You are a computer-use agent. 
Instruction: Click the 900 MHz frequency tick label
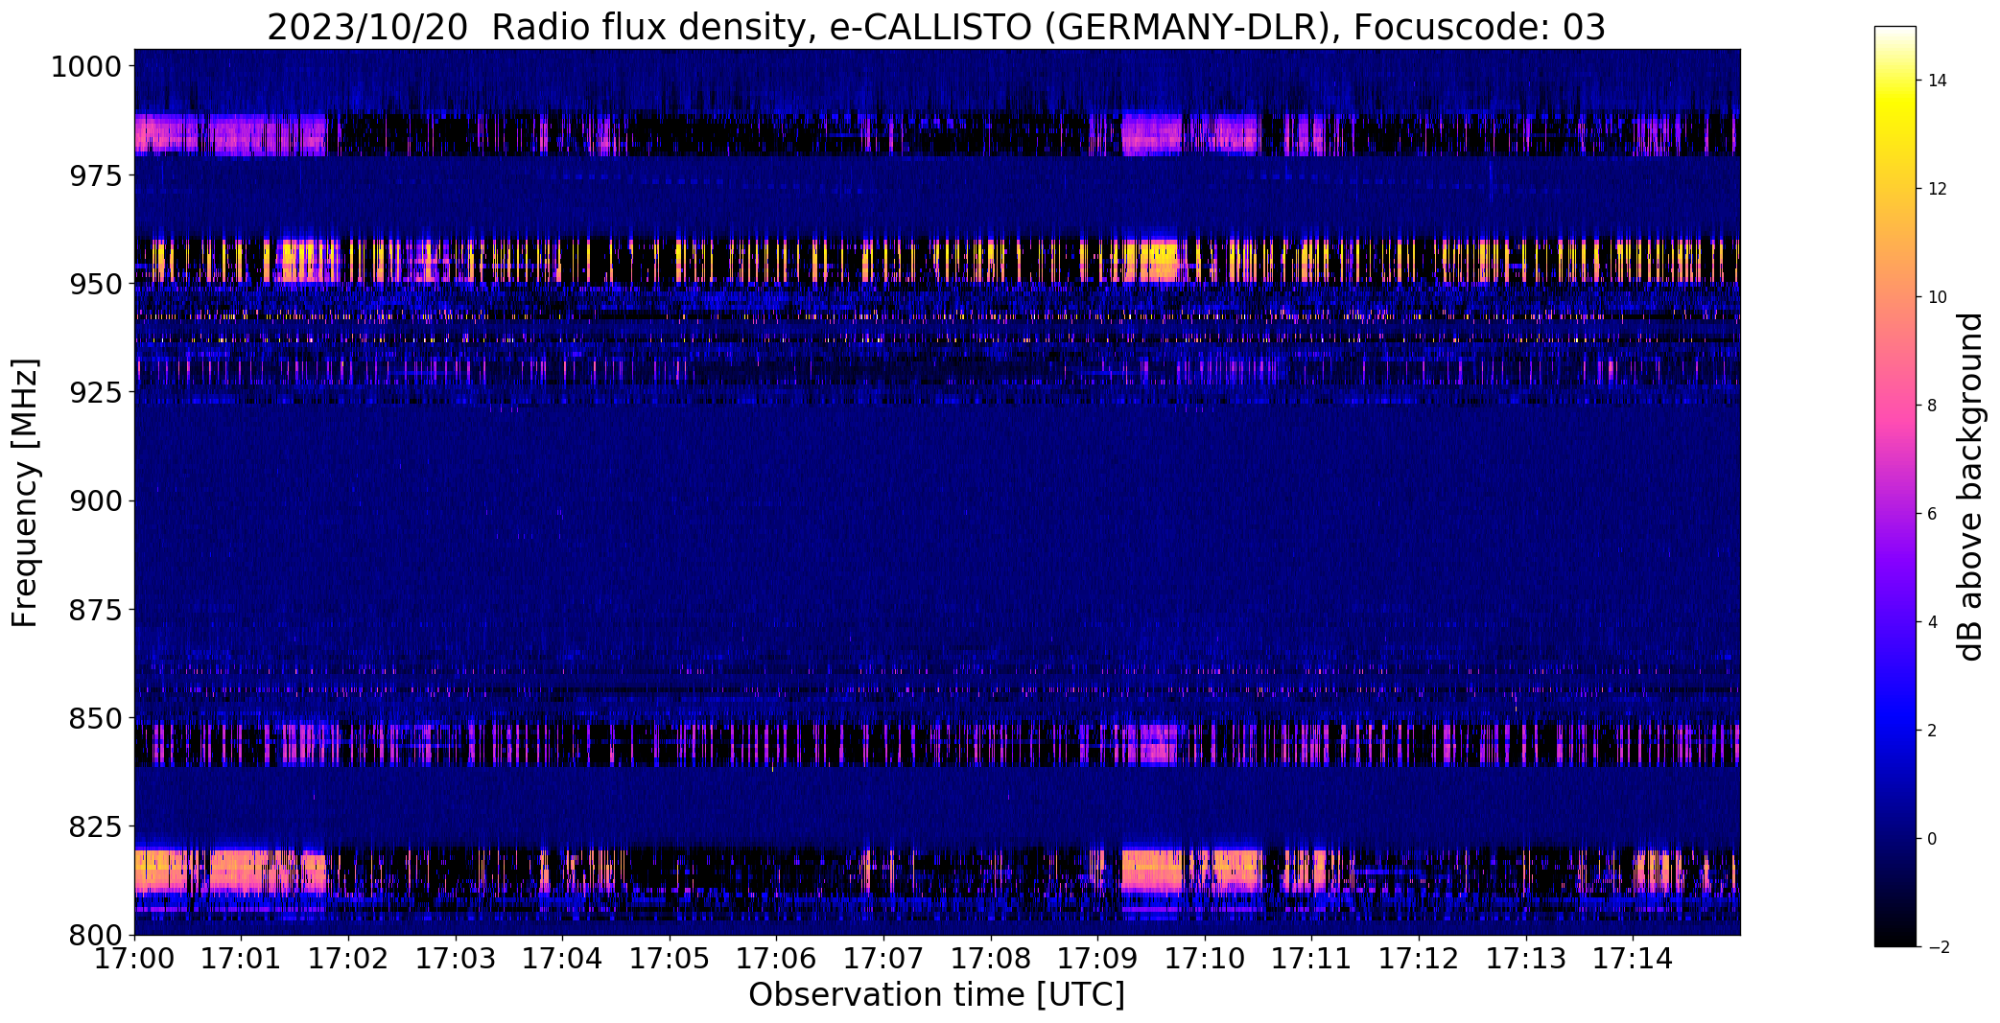[95, 500]
